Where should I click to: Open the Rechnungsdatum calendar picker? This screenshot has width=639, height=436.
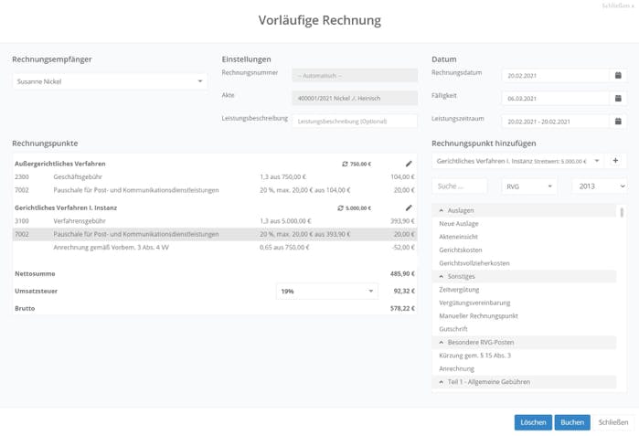pyautogui.click(x=618, y=76)
